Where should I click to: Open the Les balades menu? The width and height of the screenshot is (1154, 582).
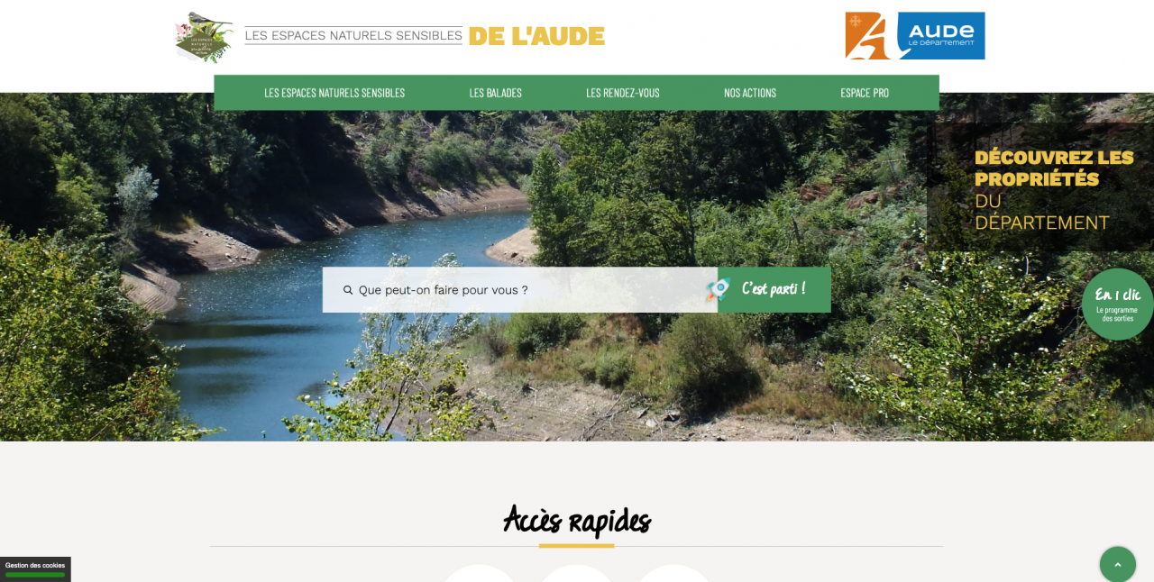pyautogui.click(x=495, y=93)
